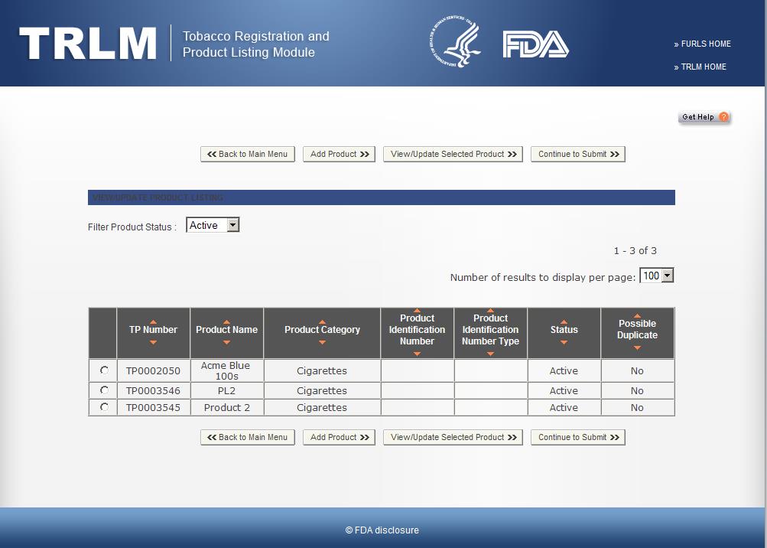767x548 pixels.
Task: Select radio button for product PL2
Action: click(x=104, y=390)
